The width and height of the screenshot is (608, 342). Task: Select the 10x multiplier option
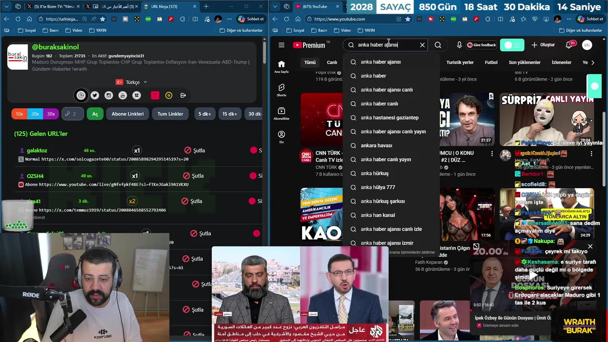pyautogui.click(x=19, y=114)
